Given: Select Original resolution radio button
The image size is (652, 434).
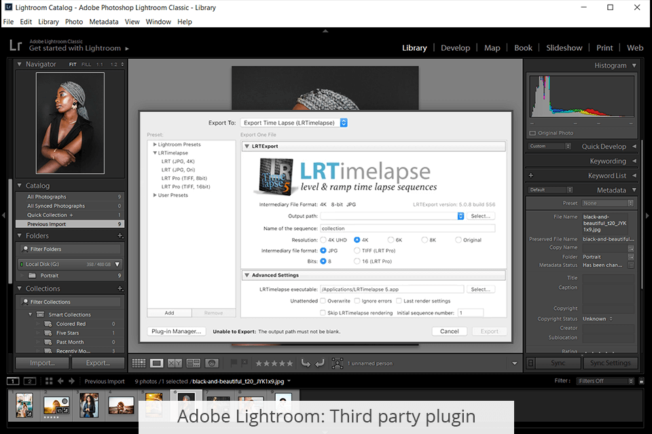Looking at the screenshot, I should pos(458,240).
